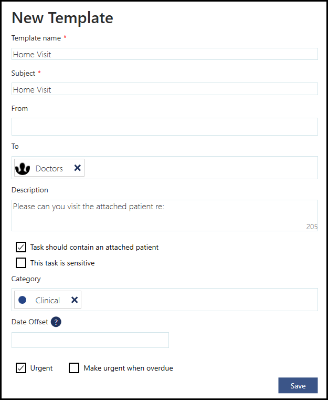Open the Date Offset help icon
Viewport: 328px width, 400px height.
click(56, 322)
